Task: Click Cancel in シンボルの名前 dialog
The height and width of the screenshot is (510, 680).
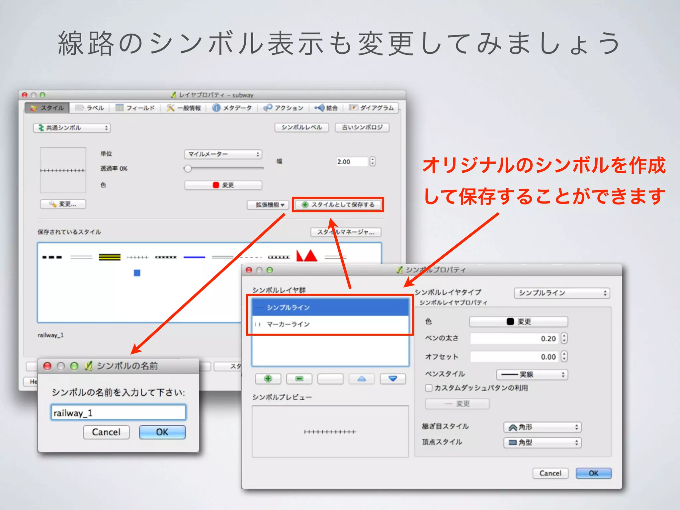Action: coord(106,432)
